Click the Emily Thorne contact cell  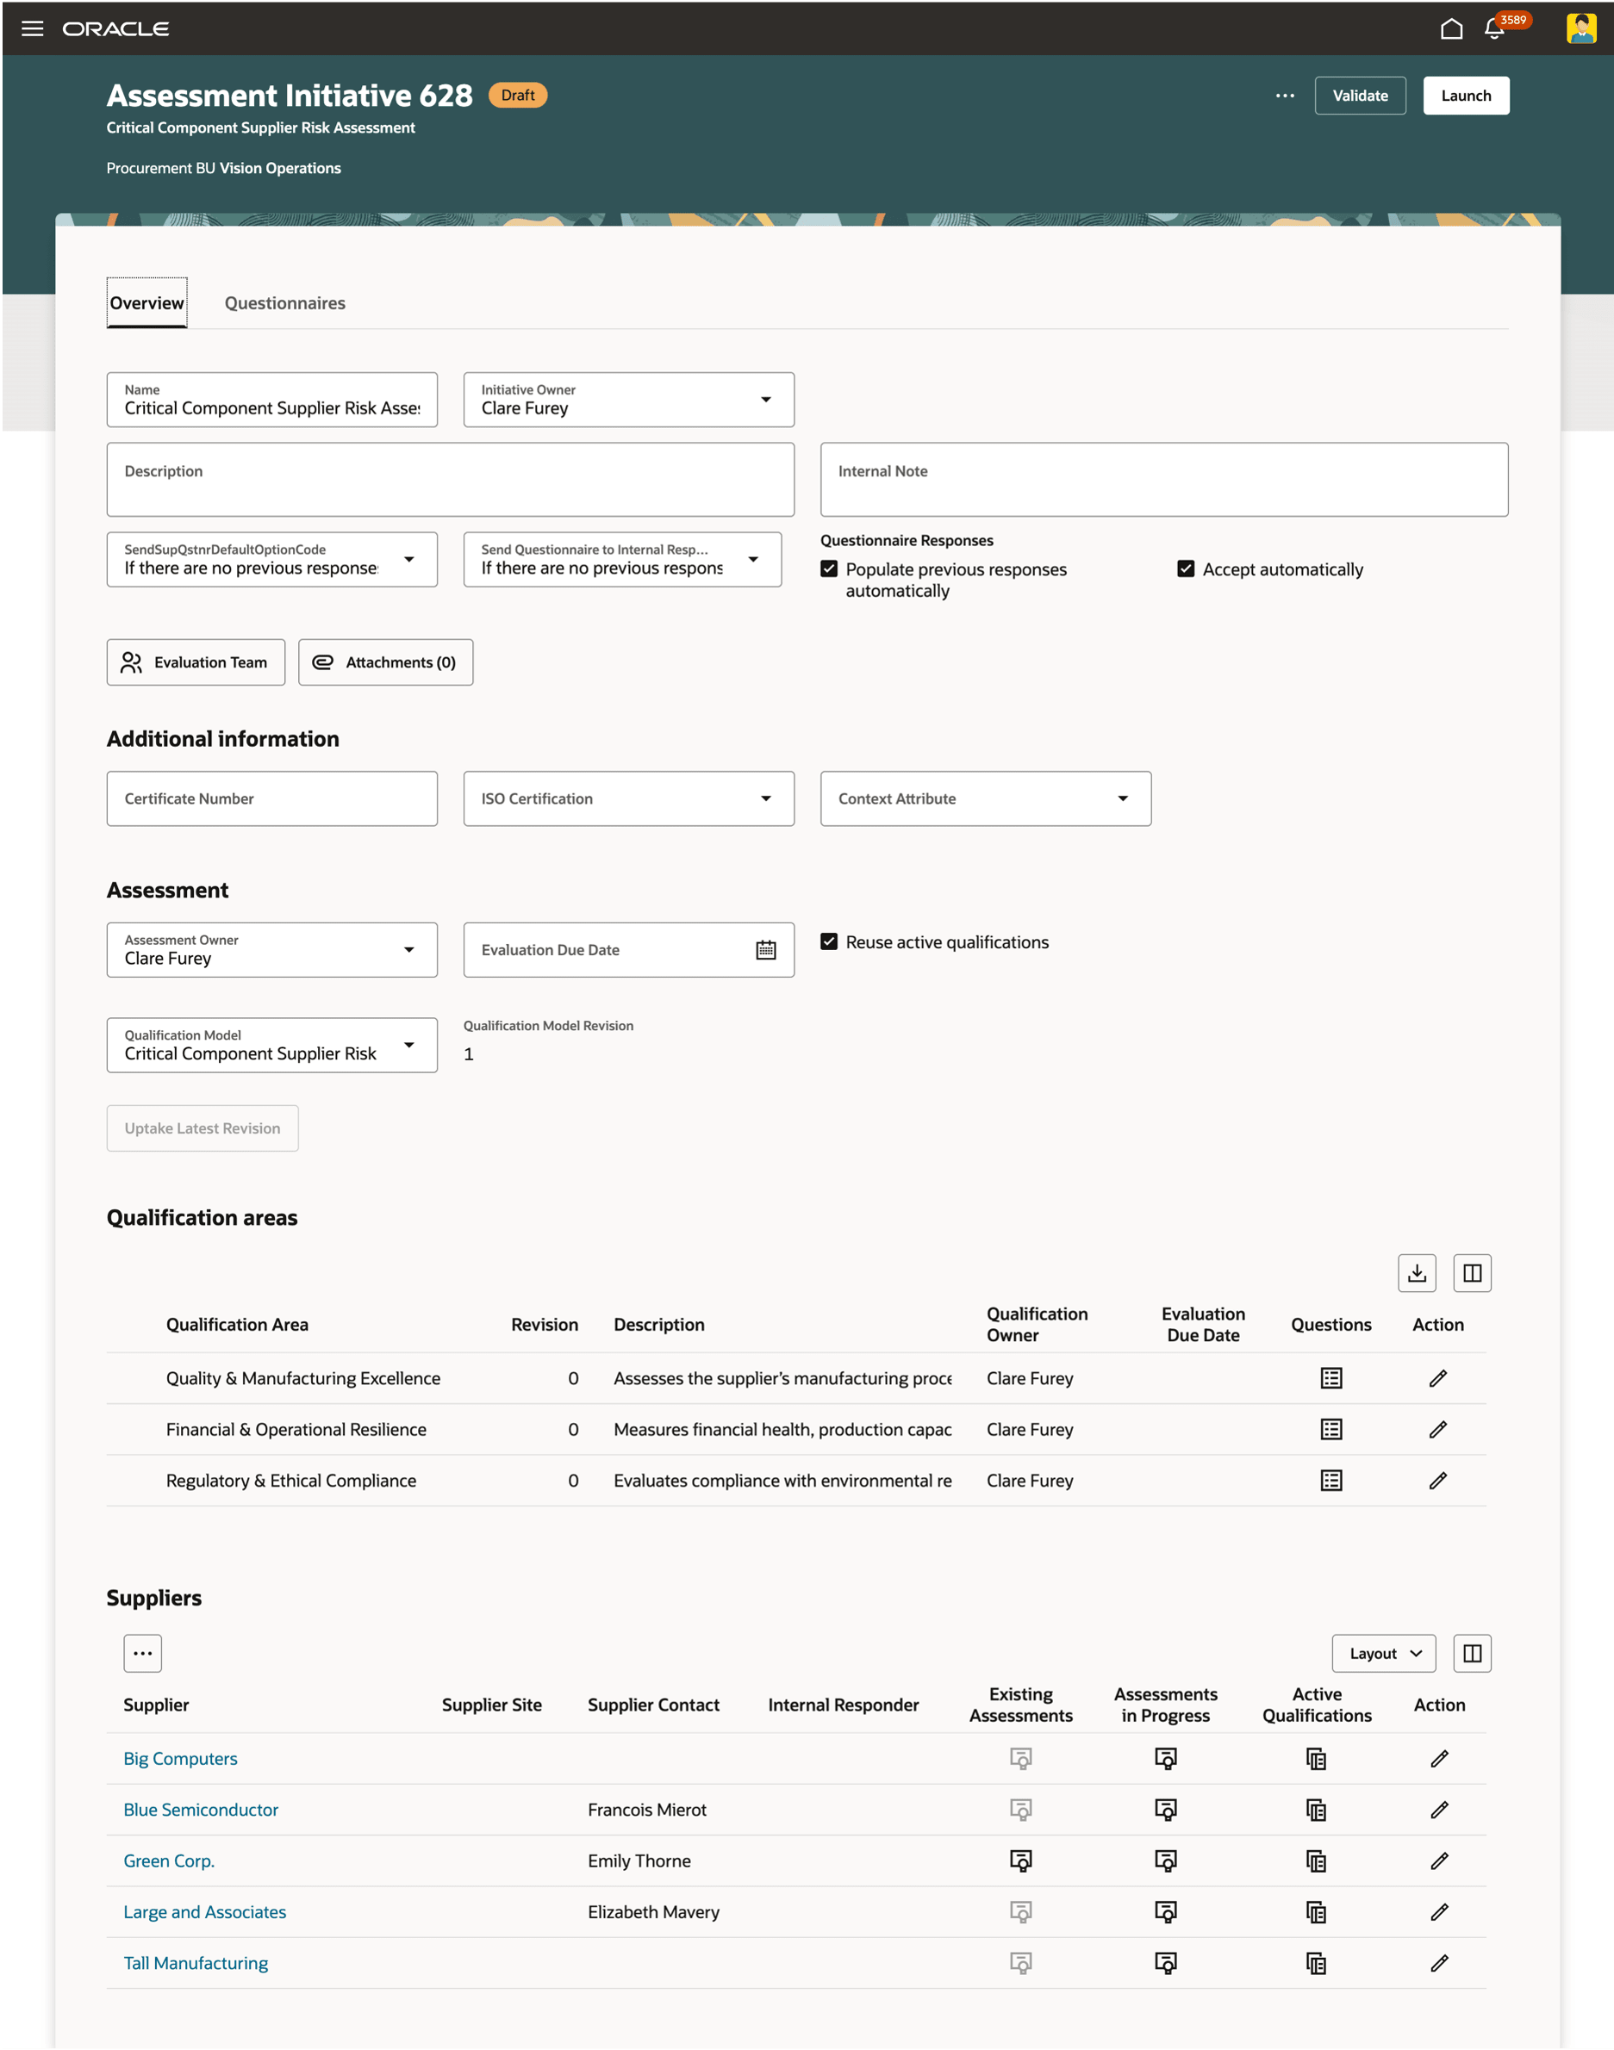point(639,1861)
